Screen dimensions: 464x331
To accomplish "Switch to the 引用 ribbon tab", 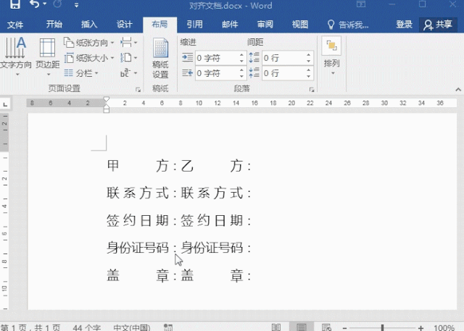I will click(x=195, y=24).
